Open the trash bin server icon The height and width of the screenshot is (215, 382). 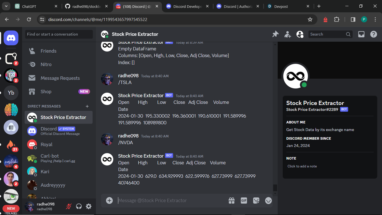[11, 127]
